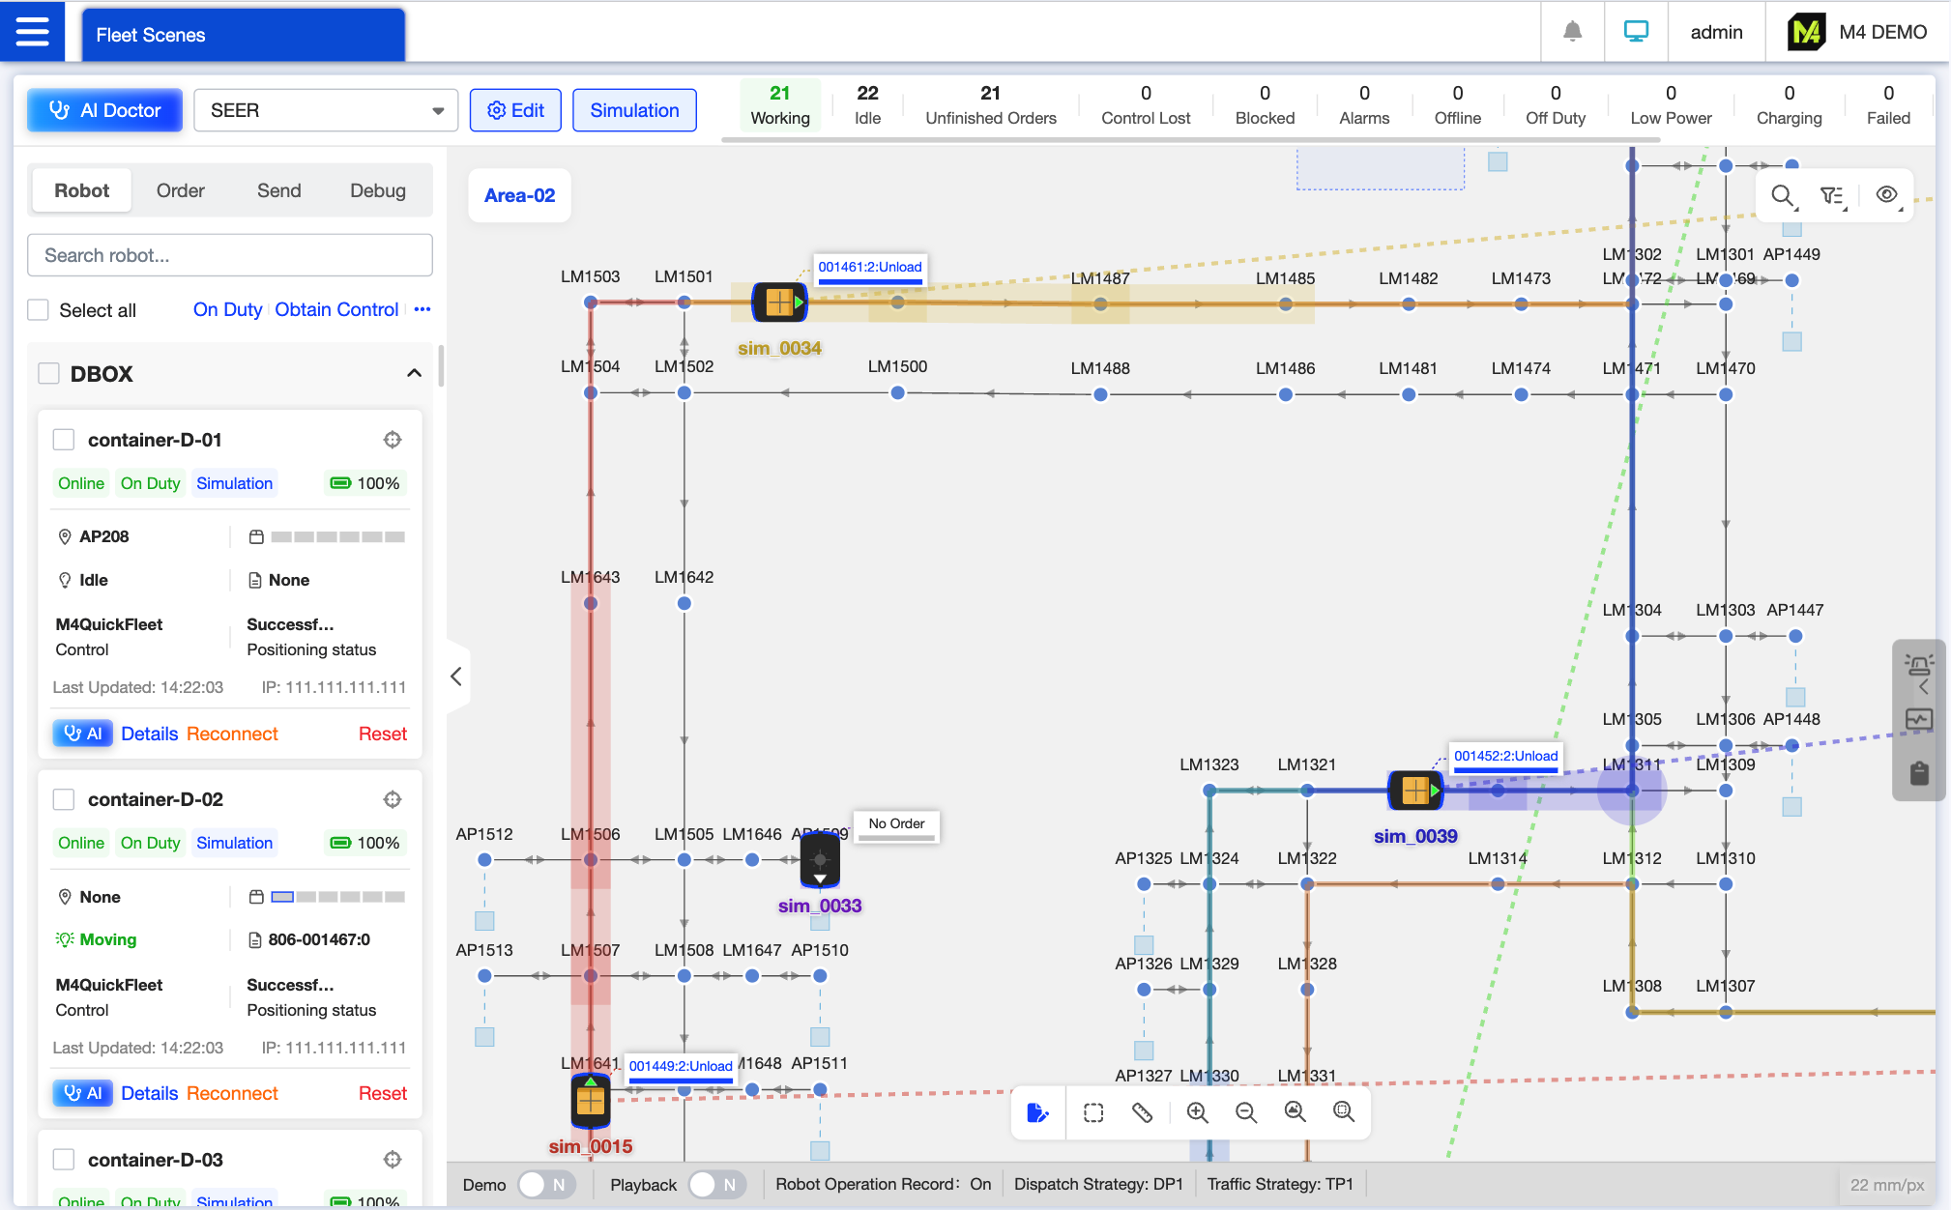Enable the Demo toggle switch

546,1185
